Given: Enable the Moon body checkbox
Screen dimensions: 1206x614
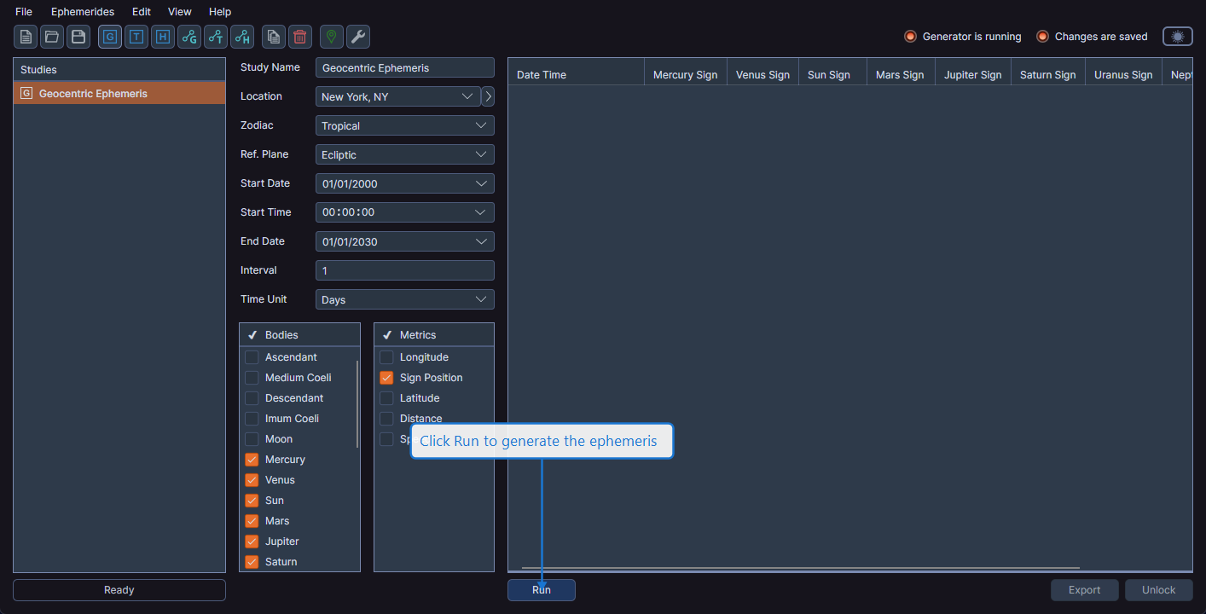Looking at the screenshot, I should [x=252, y=438].
